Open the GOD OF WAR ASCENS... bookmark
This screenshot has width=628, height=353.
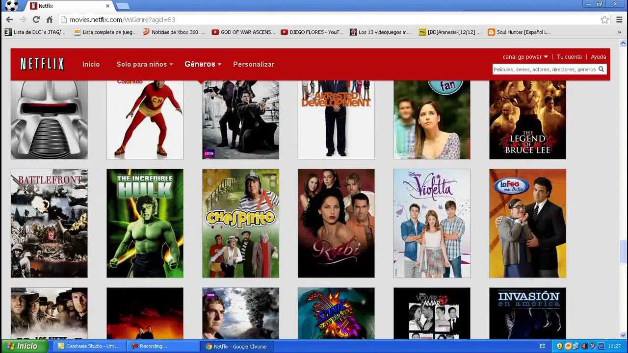click(243, 32)
